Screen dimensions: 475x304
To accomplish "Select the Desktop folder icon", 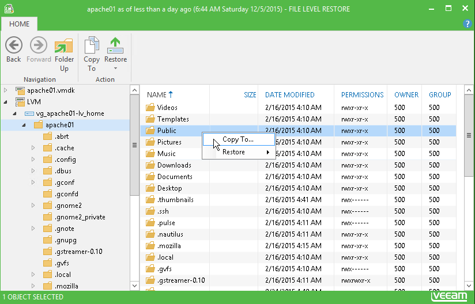I will click(x=150, y=188).
